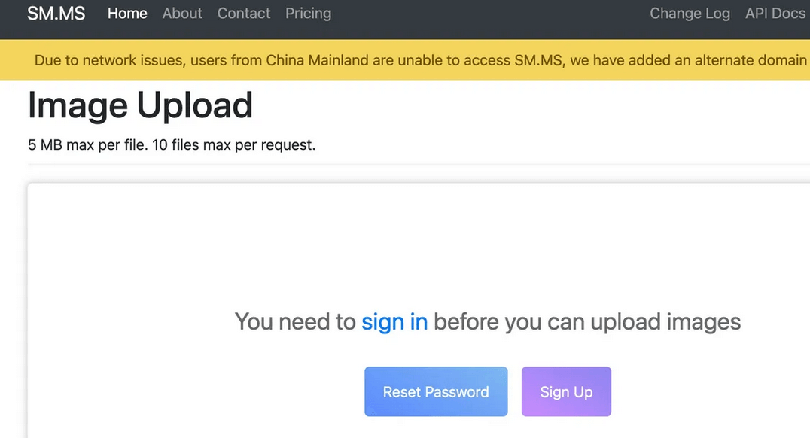Image resolution: width=810 pixels, height=438 pixels.
Task: Open API Docs from the navbar
Action: click(775, 14)
